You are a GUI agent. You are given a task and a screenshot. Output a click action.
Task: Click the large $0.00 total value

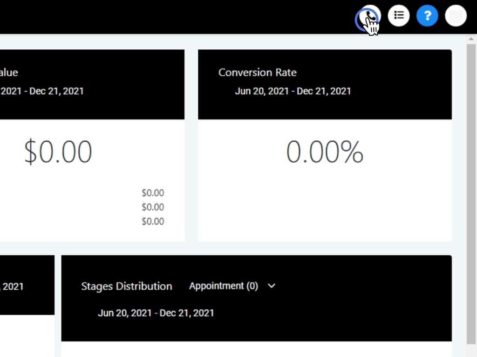[58, 152]
